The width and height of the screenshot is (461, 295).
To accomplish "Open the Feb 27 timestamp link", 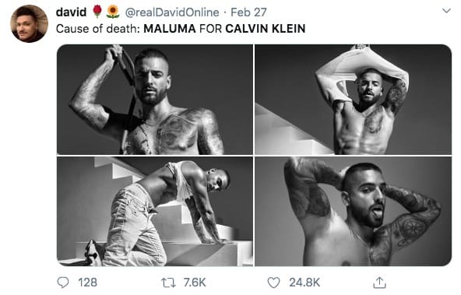I will point(248,12).
